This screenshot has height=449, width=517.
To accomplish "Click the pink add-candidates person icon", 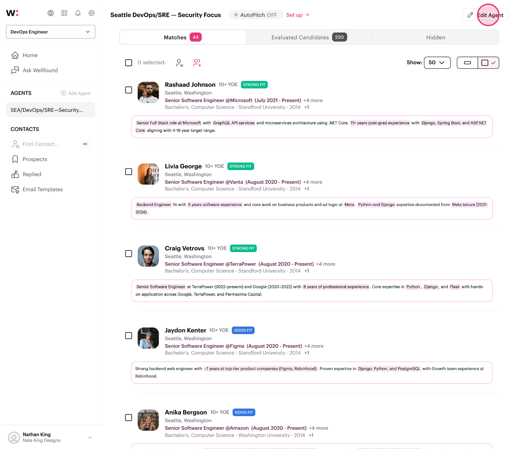I will click(x=197, y=63).
